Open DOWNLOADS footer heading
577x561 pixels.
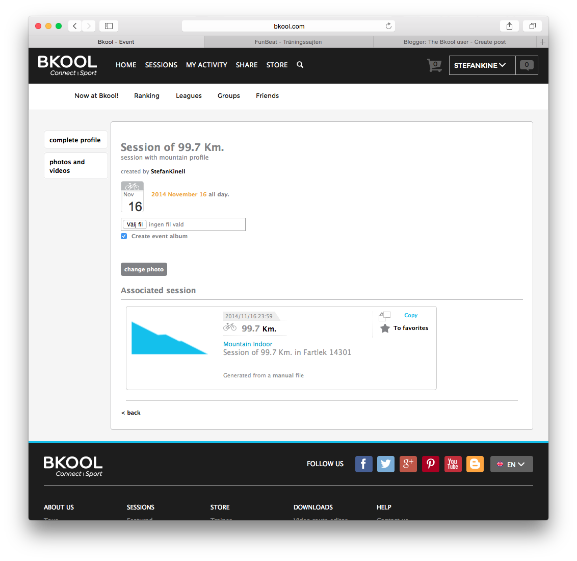[313, 507]
